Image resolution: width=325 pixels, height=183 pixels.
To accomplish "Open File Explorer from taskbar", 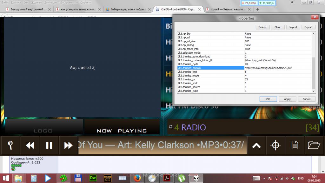I will click(18, 178).
